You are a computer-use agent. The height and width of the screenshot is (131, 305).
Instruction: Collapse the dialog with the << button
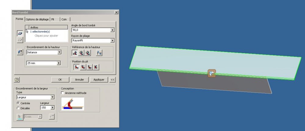click(x=113, y=80)
